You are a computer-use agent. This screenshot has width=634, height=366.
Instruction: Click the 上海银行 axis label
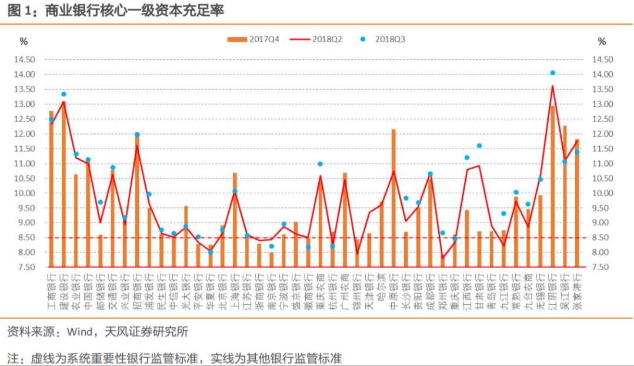235,291
